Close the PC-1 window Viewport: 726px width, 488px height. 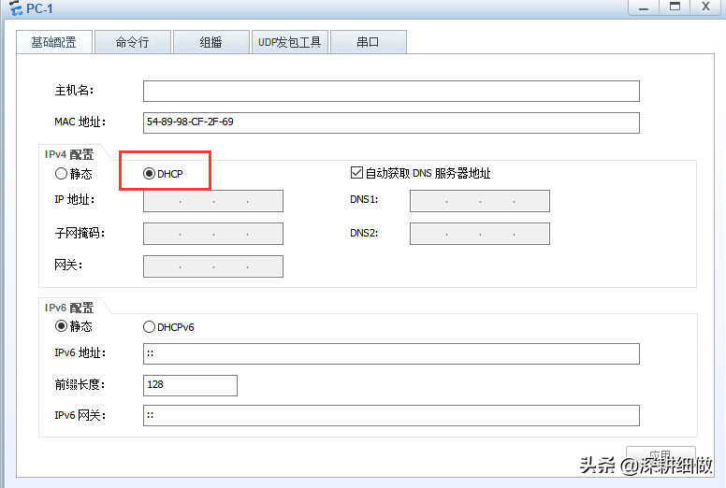click(x=706, y=7)
